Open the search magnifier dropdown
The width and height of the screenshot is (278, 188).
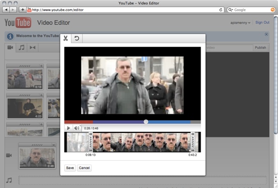click(x=230, y=10)
